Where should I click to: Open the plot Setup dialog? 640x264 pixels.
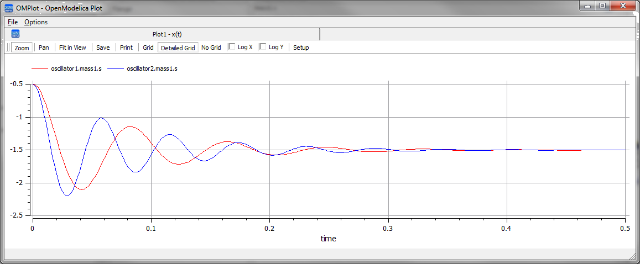coord(301,47)
